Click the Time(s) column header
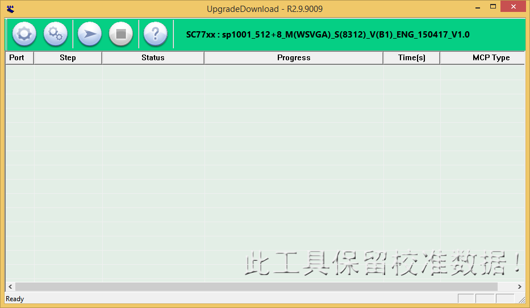530x308 pixels. click(411, 58)
